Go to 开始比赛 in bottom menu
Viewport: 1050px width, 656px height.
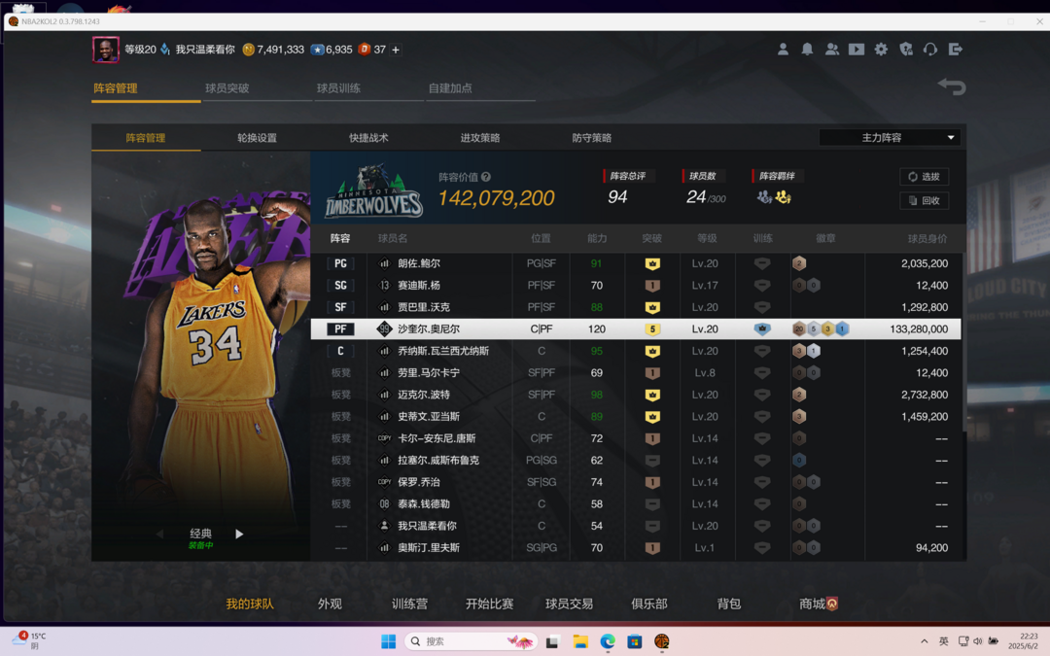489,604
